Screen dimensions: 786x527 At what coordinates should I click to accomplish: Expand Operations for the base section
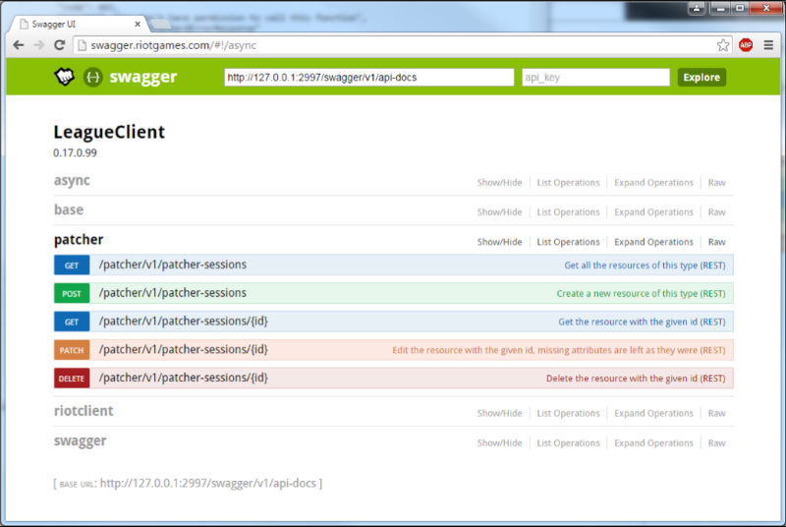tap(653, 212)
